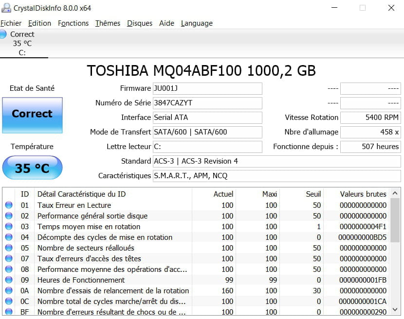
Task: Open the Edition menu
Action: click(40, 23)
